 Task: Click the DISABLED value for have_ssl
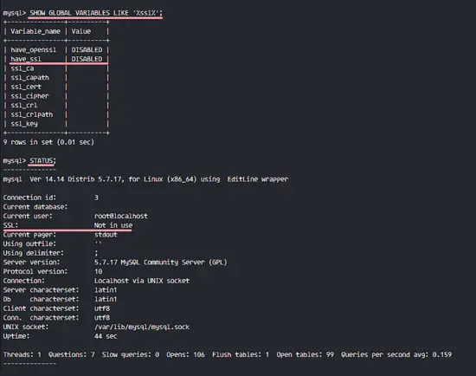tap(87, 59)
